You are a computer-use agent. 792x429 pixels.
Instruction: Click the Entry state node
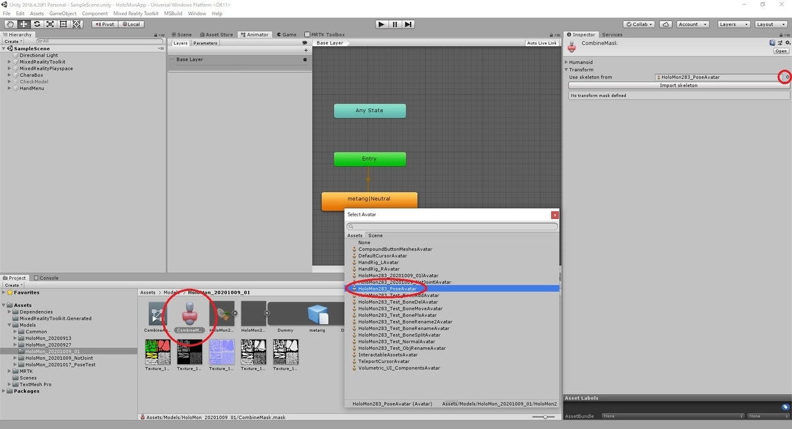coord(370,159)
